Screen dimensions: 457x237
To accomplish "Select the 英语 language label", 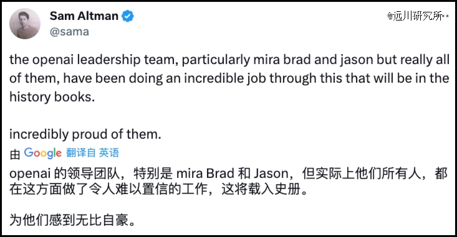I will click(108, 152).
